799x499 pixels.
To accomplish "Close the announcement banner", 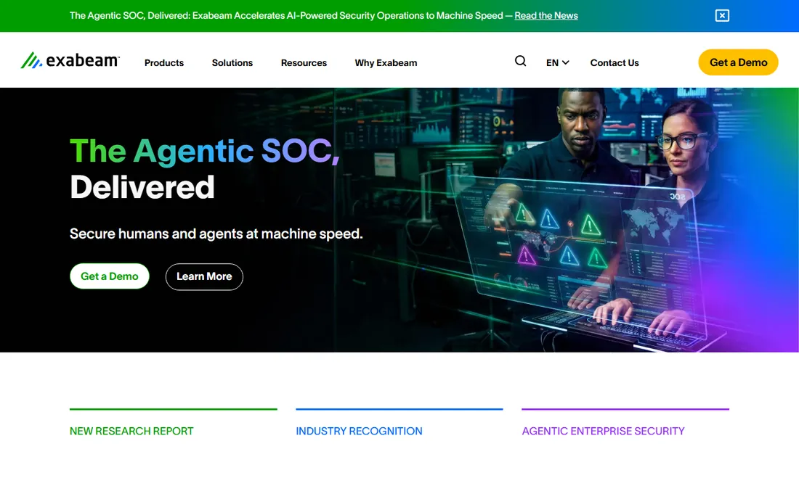I will (722, 16).
